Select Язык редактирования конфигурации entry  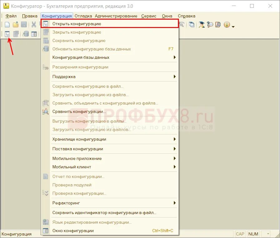(x=110, y=222)
